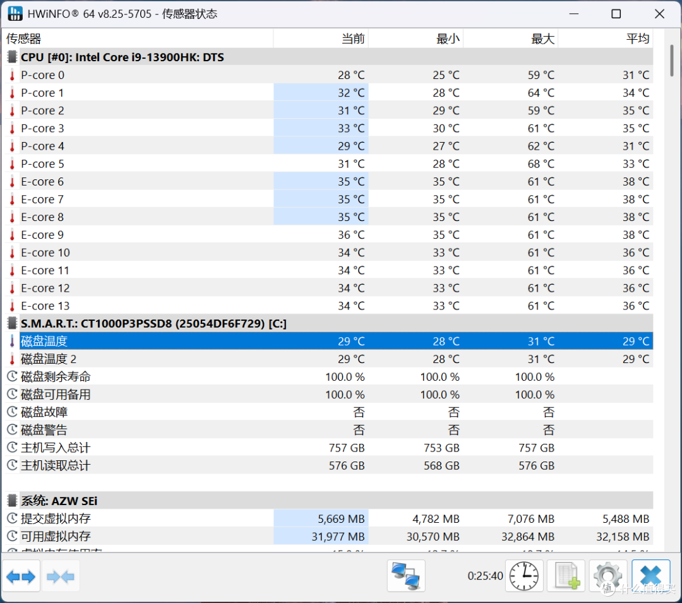Minimize the HWiNFO sensor window
The image size is (682, 603).
(574, 14)
